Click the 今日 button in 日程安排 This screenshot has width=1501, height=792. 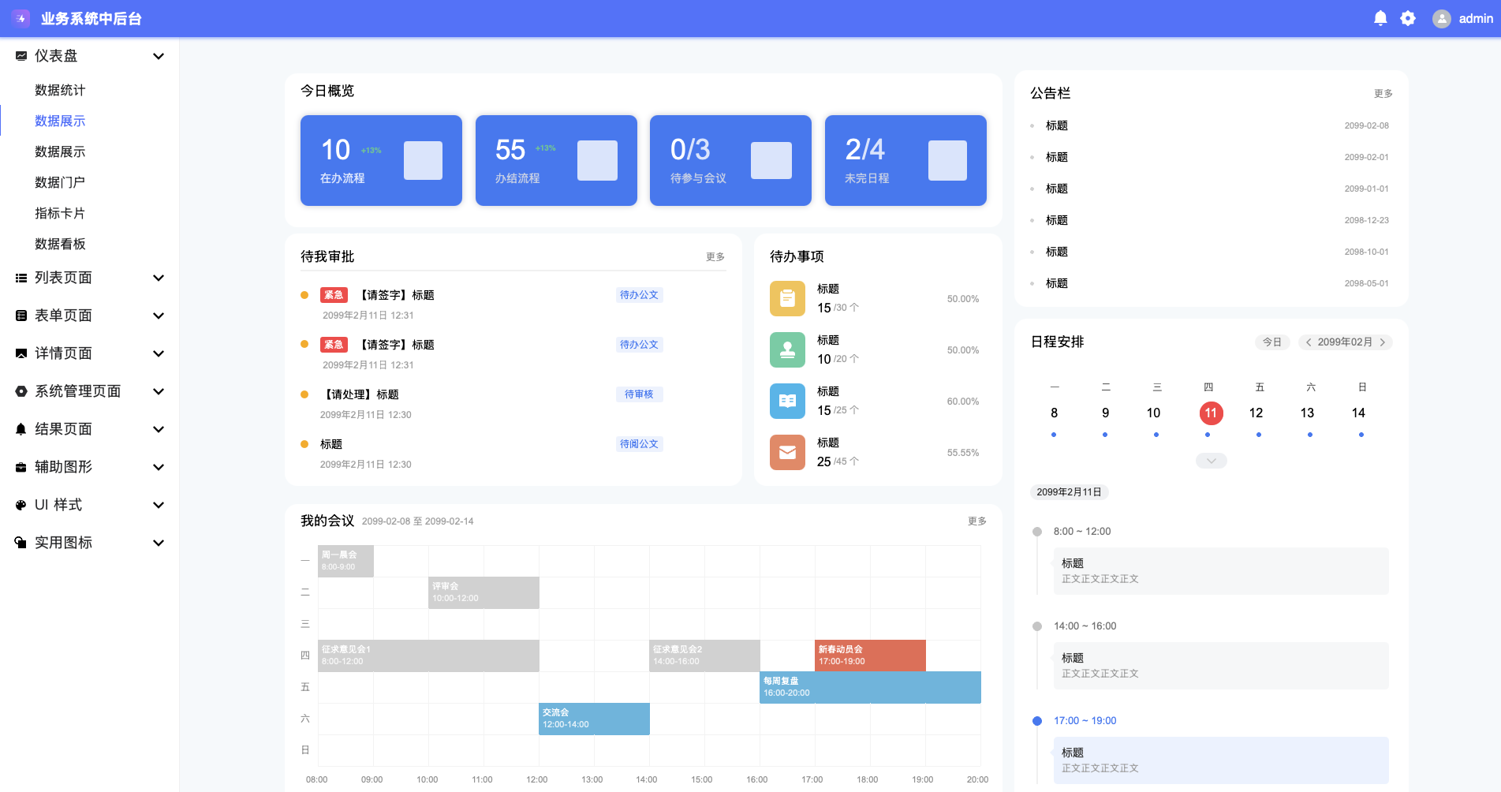pos(1272,342)
